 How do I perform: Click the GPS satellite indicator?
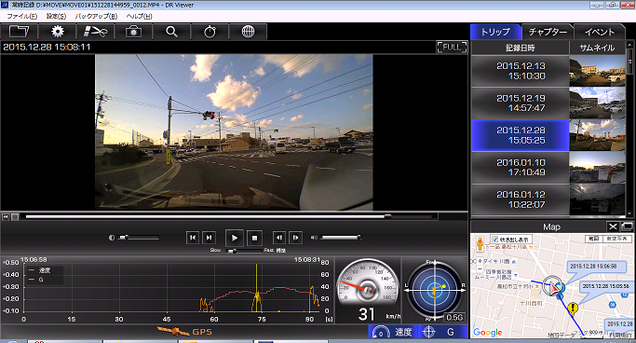[184, 332]
